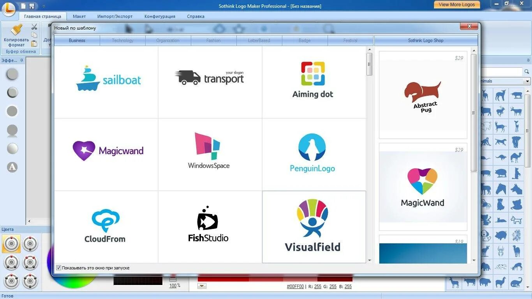Insert the camel silhouette shape
The image size is (532, 299).
516,157
